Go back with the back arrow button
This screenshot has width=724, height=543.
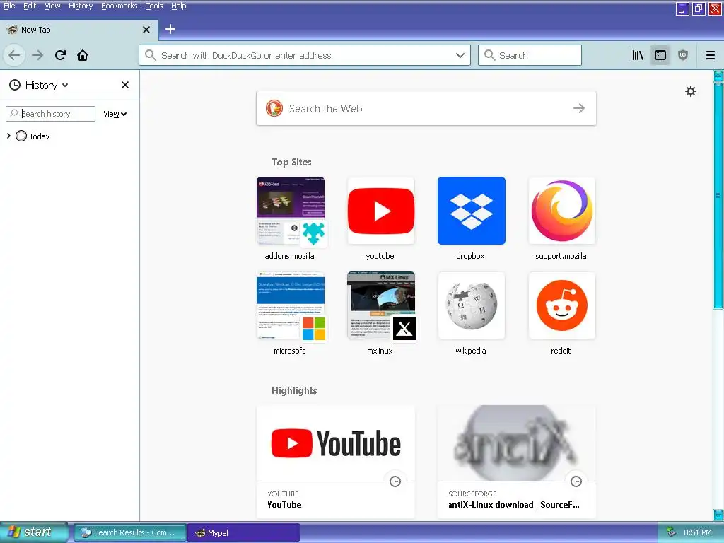click(x=14, y=55)
